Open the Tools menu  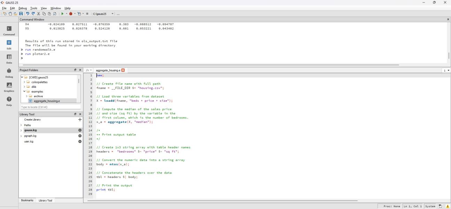point(33,8)
